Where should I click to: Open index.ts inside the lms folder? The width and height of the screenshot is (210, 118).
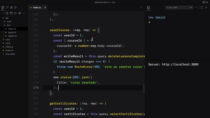point(12,29)
